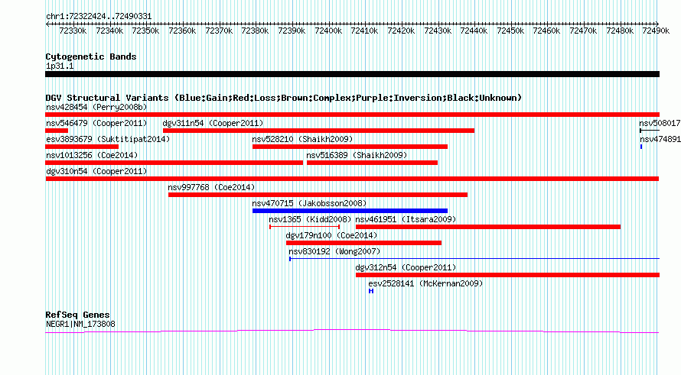Click the nsv428454 (Perry2008b) variant label
681x375 pixels.
pos(96,107)
